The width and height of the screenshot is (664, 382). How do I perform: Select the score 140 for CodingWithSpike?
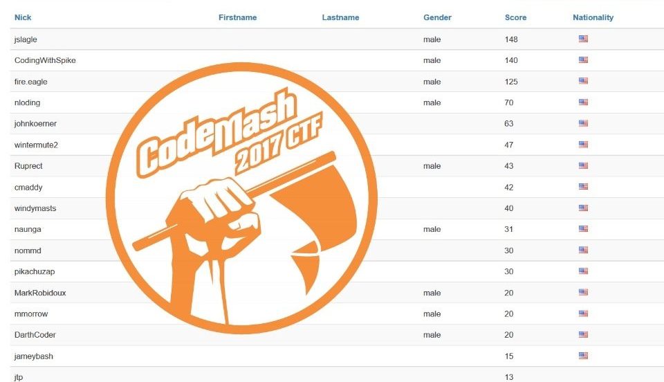pos(511,60)
